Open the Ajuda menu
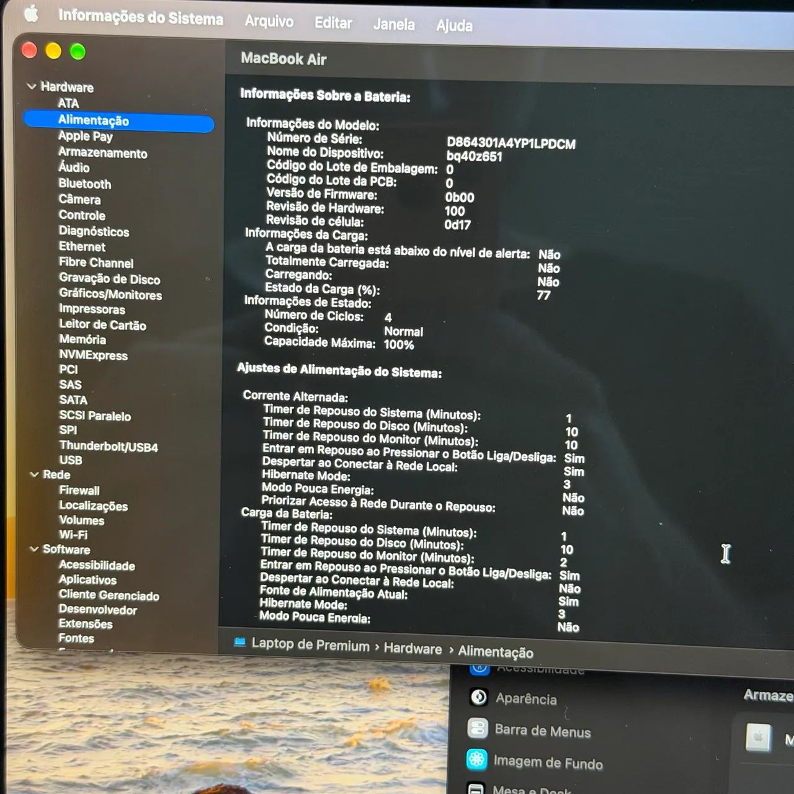Viewport: 794px width, 794px height. (454, 26)
